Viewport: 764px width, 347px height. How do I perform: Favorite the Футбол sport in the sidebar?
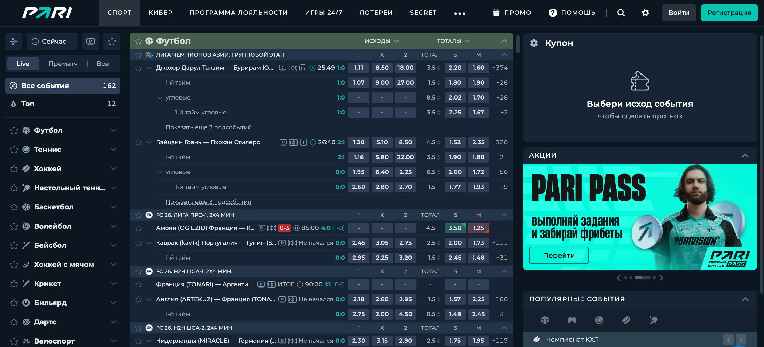pyautogui.click(x=14, y=130)
